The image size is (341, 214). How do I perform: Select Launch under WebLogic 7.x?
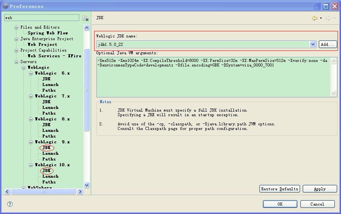click(51, 107)
